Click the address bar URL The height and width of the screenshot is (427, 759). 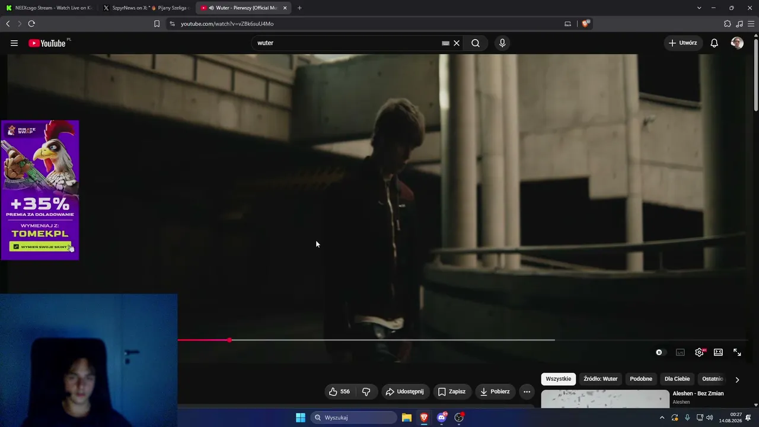pyautogui.click(x=227, y=24)
